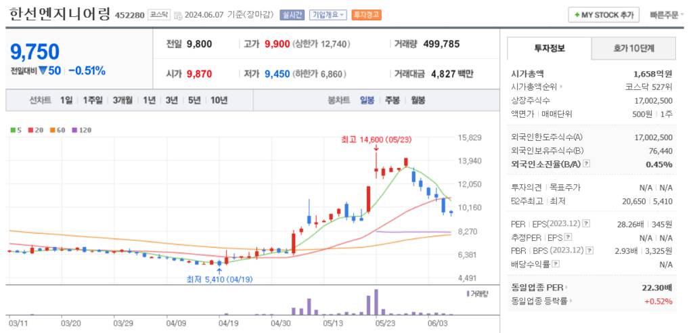
Task: Select the 10년 line chart period
Action: tap(219, 100)
